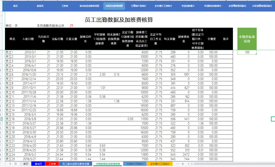Screen dimensions: 275x167
Task: Select 员工12 weekend overtime value 1.38
Action: (x=114, y=101)
